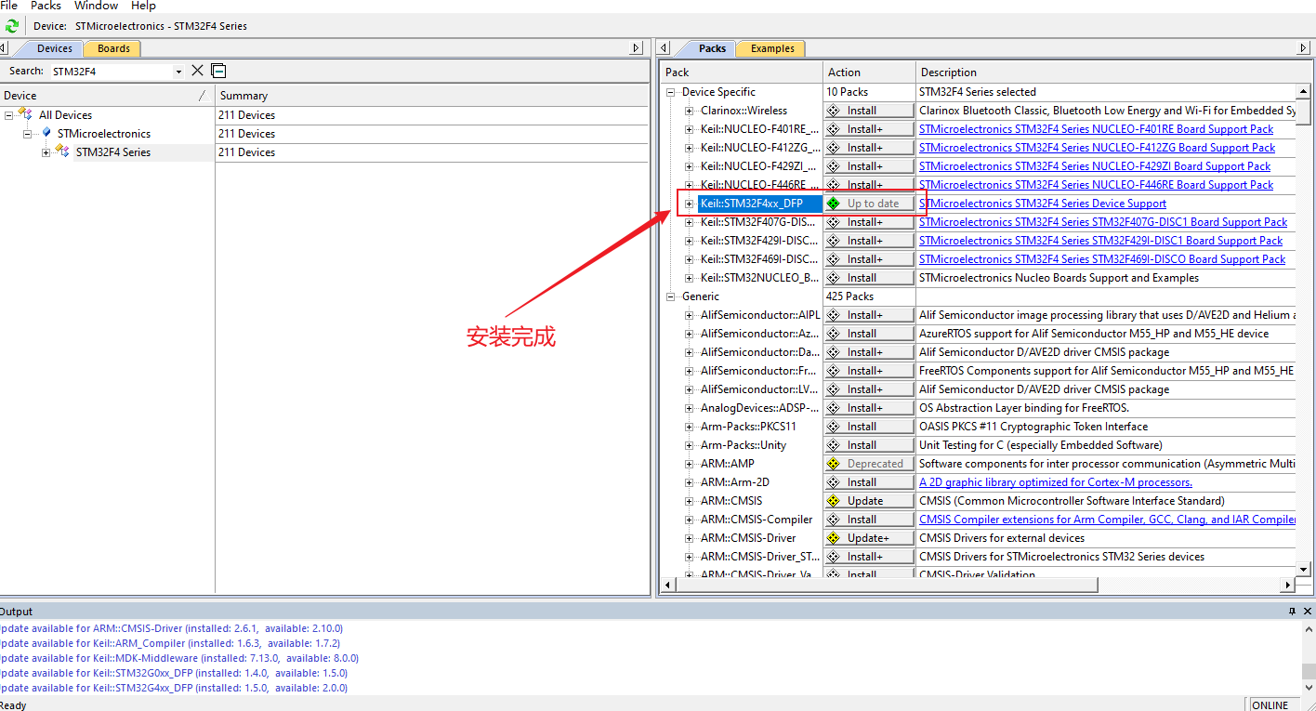Click the STMicroelectronics vendor icon
The image size is (1316, 711).
(x=46, y=133)
